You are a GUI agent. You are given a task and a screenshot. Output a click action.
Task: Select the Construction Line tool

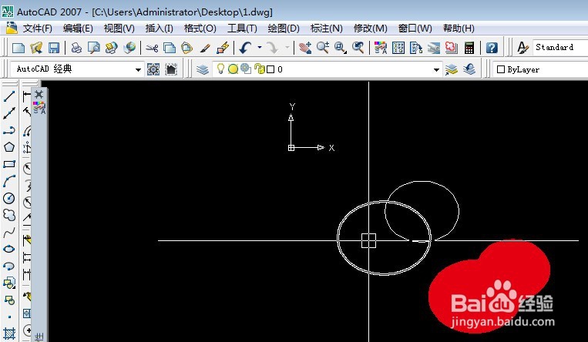tap(9, 113)
